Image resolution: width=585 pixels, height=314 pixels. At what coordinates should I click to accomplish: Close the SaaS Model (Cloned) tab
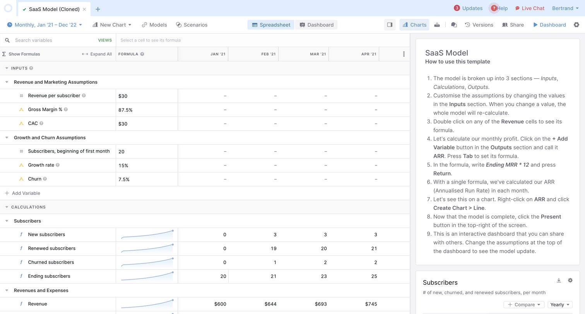coord(84,9)
